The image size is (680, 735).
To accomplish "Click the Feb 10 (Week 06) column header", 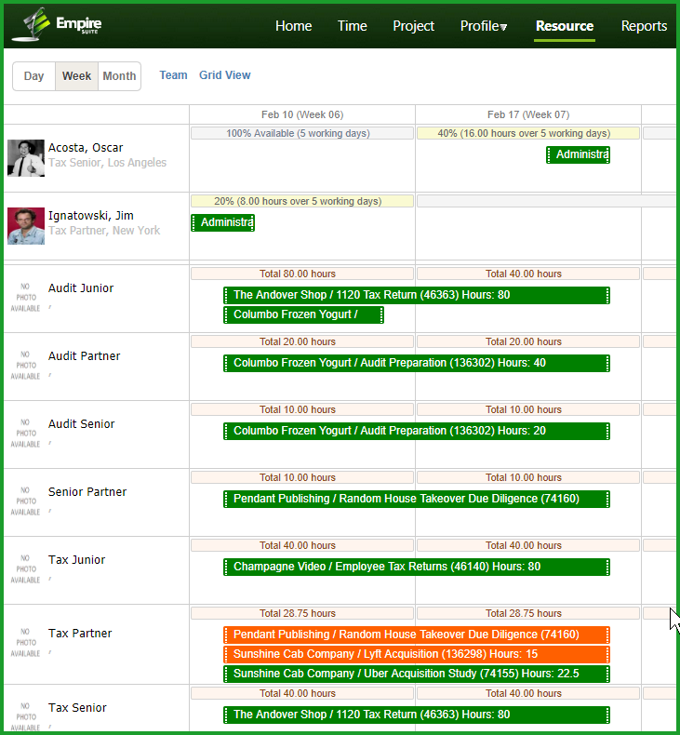I will [x=301, y=114].
